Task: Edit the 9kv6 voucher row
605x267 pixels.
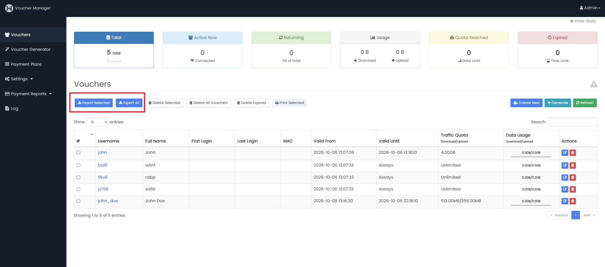Action: (565, 177)
